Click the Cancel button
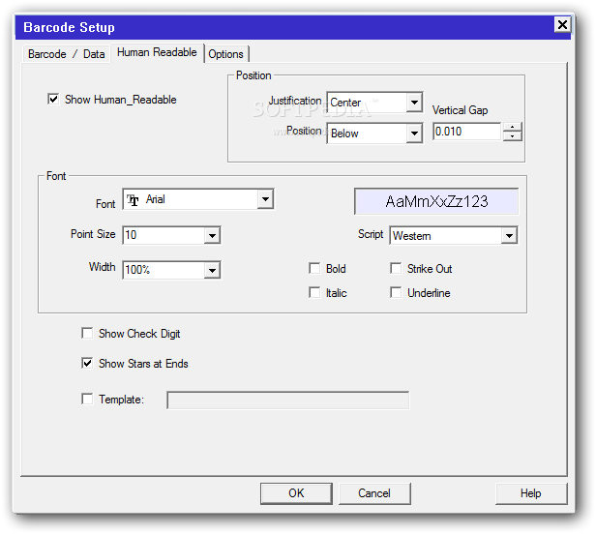This screenshot has width=596, height=534. [374, 493]
